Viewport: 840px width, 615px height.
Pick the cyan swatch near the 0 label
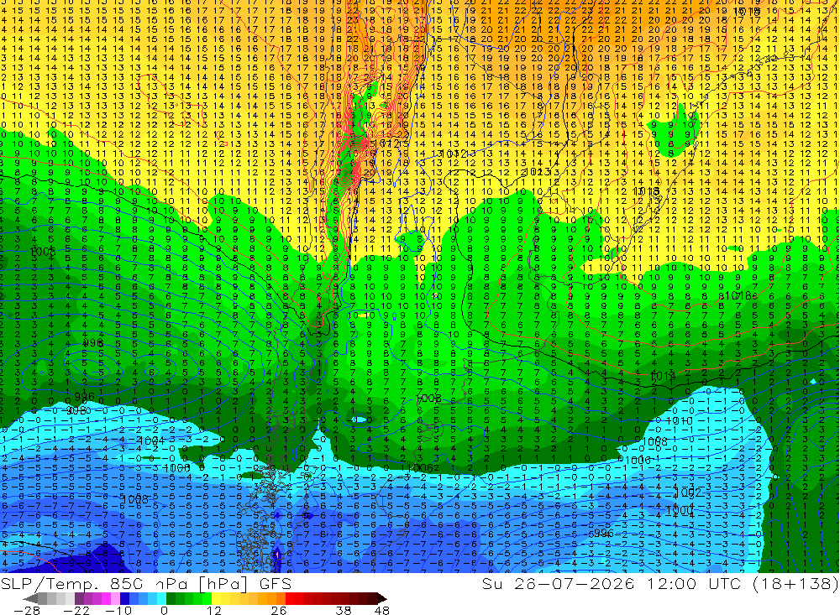[161, 598]
